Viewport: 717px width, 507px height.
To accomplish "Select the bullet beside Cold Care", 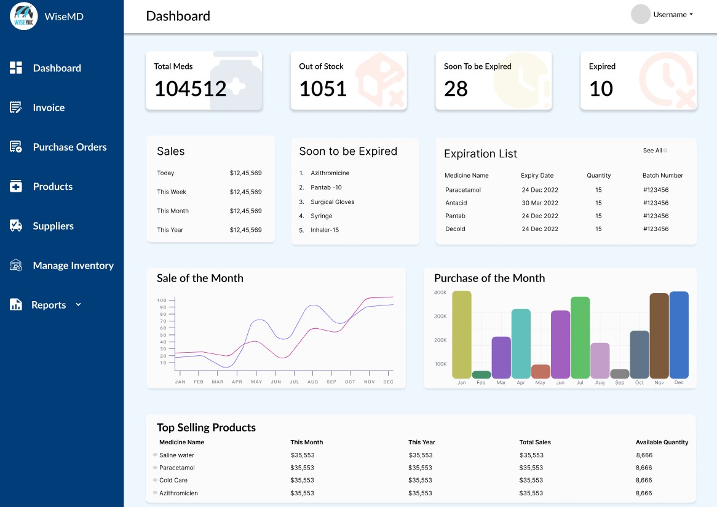I will pyautogui.click(x=156, y=480).
